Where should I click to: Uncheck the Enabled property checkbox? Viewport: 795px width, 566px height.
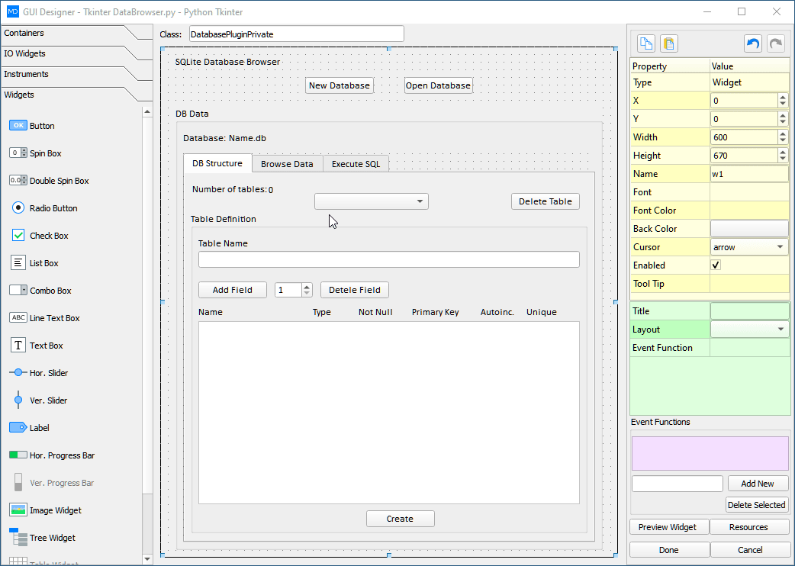pos(716,265)
